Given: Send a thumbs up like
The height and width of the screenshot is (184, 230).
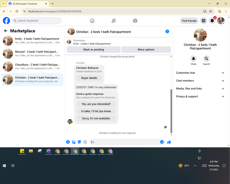Looking at the screenshot, I should [x=169, y=142].
